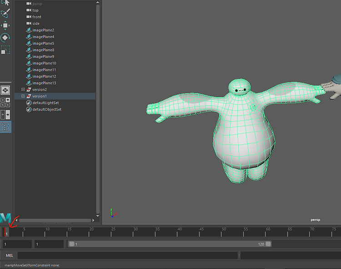Click the imagePlane2 node icon

click(29, 30)
